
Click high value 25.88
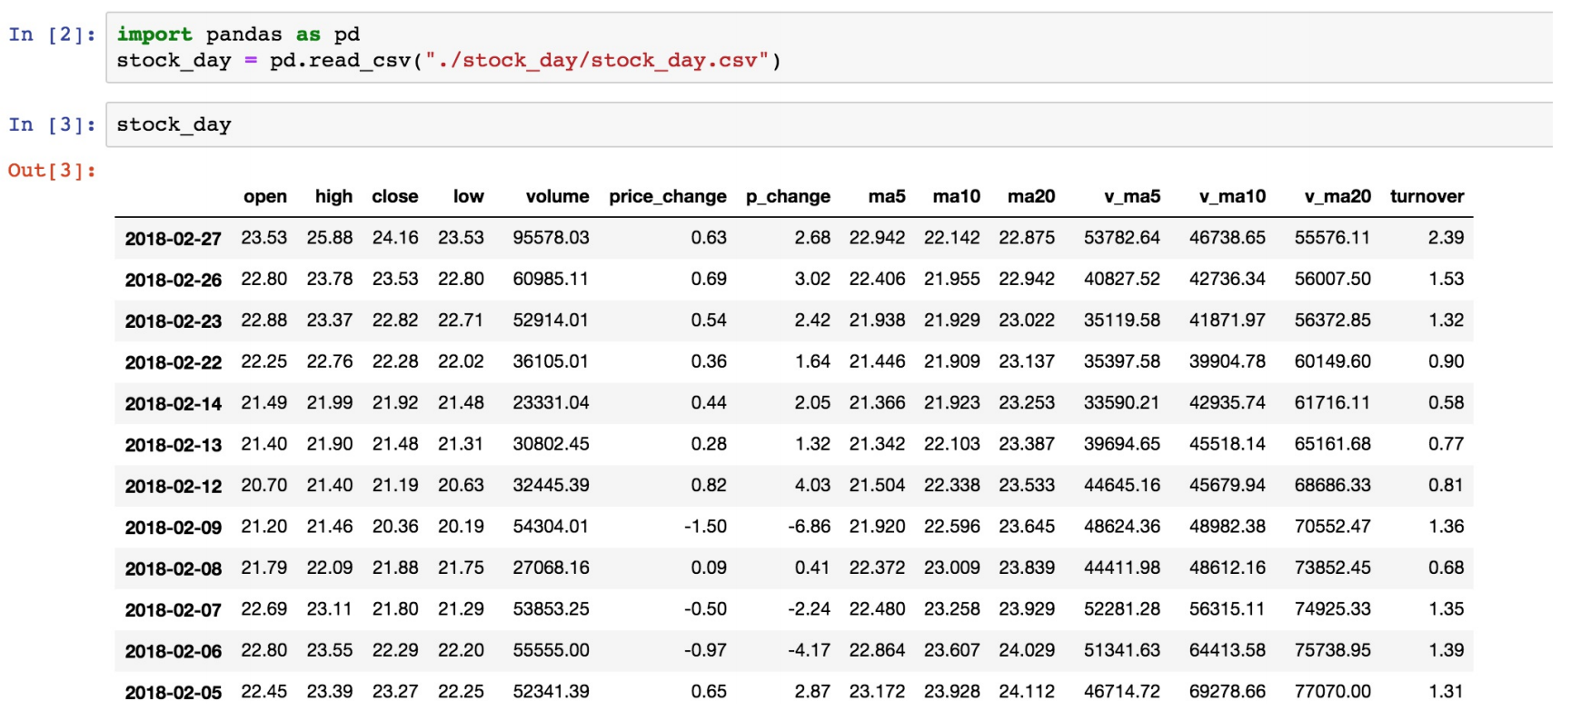click(x=330, y=238)
